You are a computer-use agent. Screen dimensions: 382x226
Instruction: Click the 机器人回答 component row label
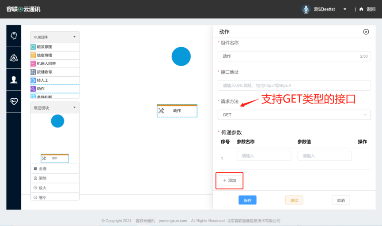click(46, 64)
